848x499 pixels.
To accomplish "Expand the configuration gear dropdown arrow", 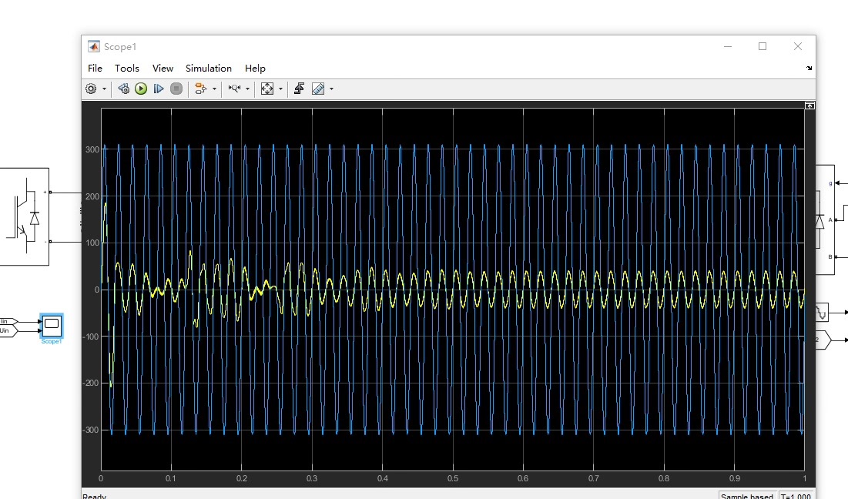I will pos(105,89).
